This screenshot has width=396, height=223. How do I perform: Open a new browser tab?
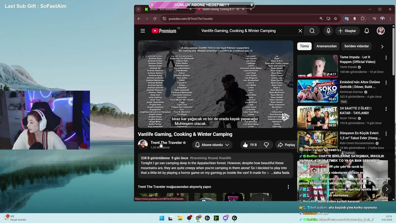click(251, 9)
